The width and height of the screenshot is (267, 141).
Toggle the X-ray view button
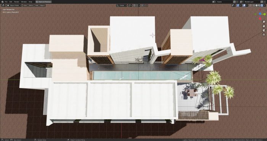point(250,5)
